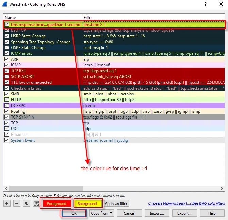This screenshot has width=228, height=220.
Task: Click the remove rule minus icon
Action: [17, 204]
